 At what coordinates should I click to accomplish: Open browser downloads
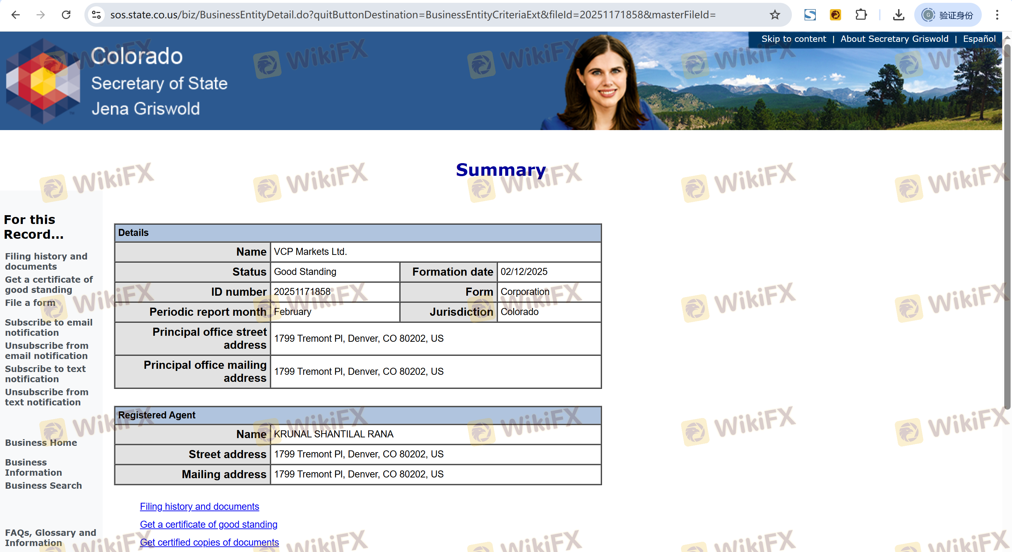pyautogui.click(x=898, y=15)
